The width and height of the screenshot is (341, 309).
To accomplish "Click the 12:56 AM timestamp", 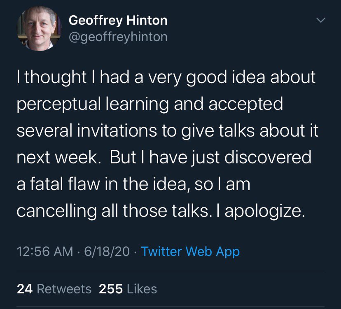I will point(45,251).
